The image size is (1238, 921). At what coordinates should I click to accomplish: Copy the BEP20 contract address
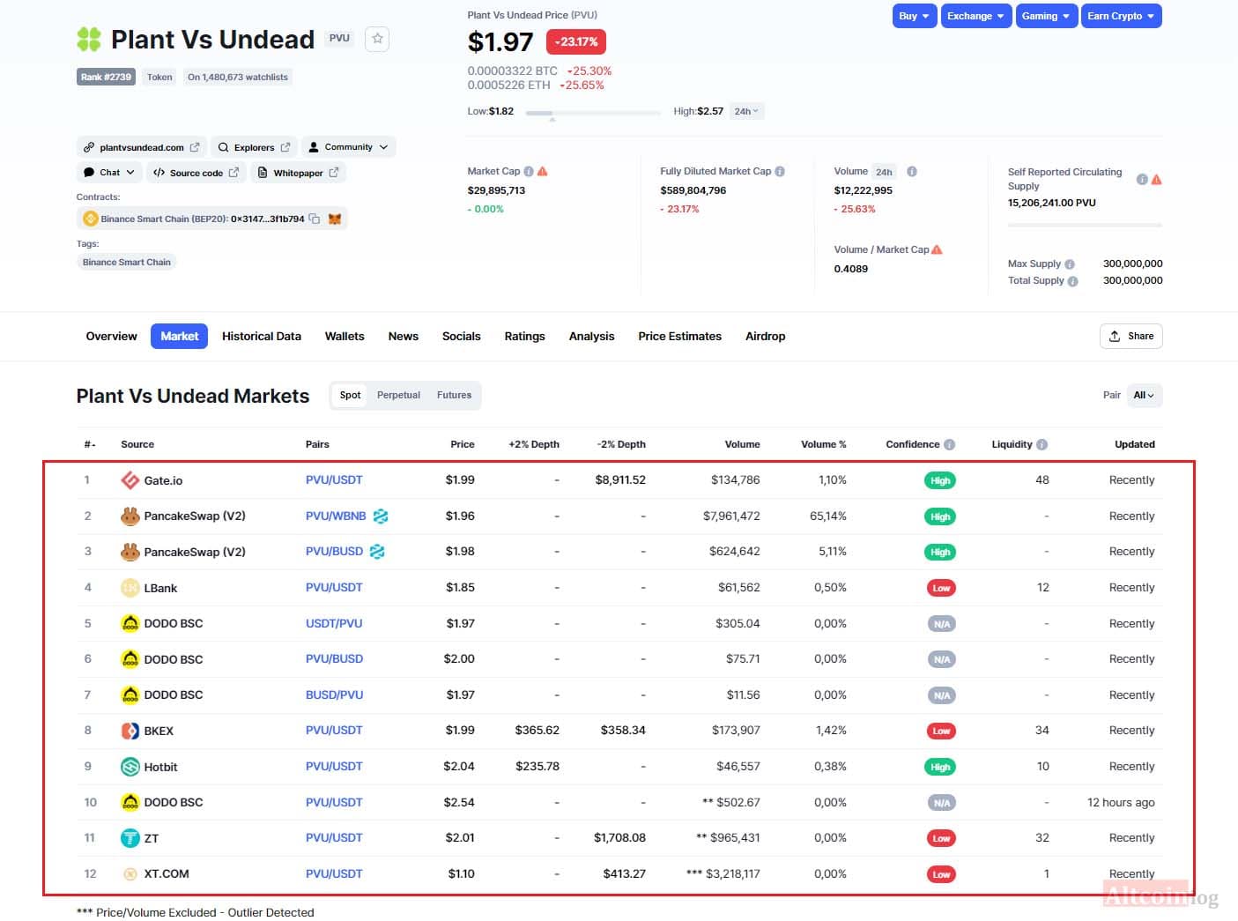click(x=314, y=219)
